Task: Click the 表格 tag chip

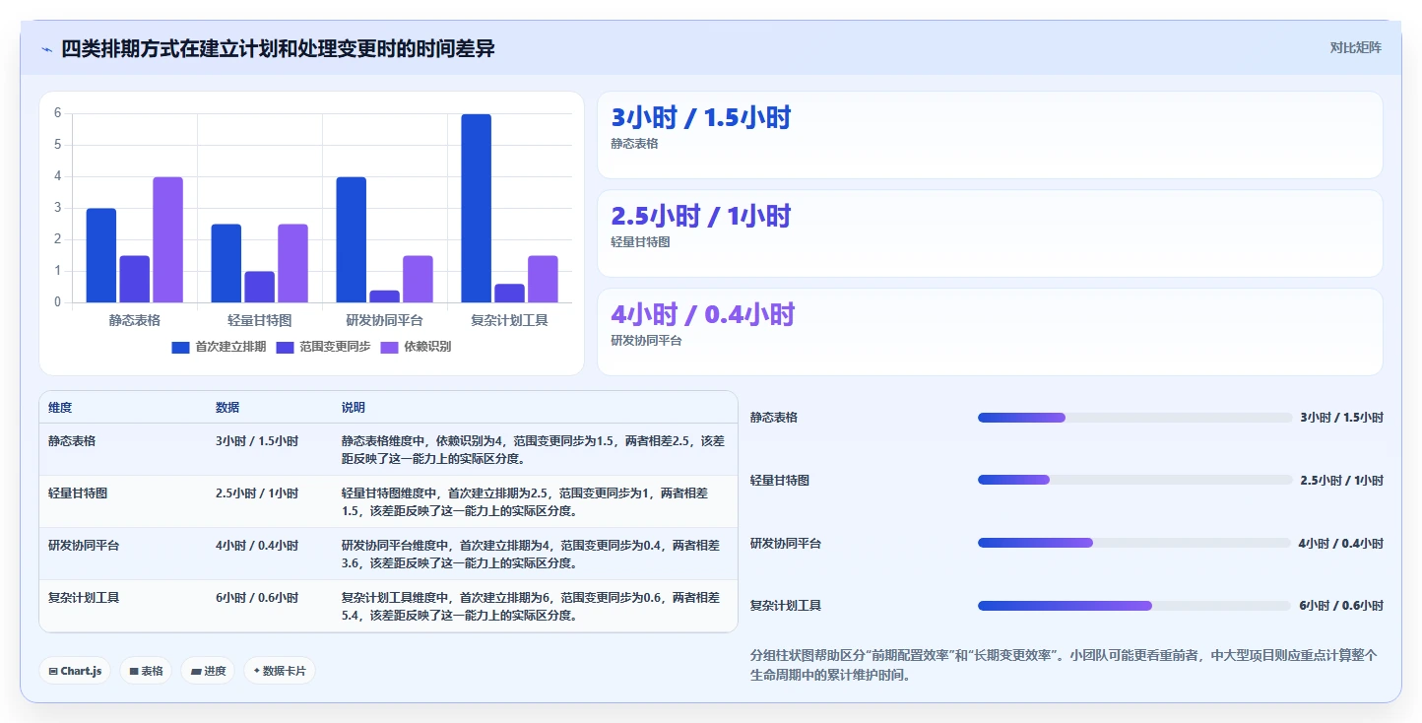Action: tap(146, 671)
